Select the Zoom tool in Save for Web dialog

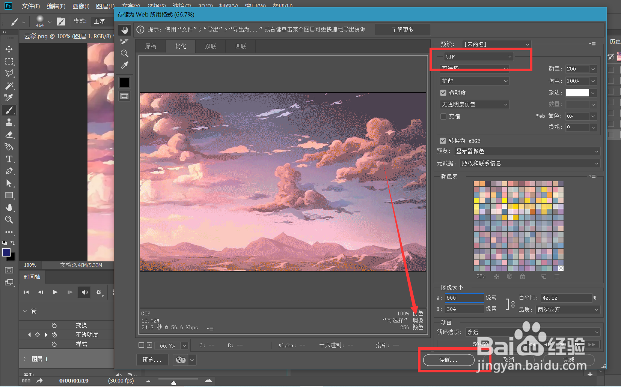tap(124, 53)
